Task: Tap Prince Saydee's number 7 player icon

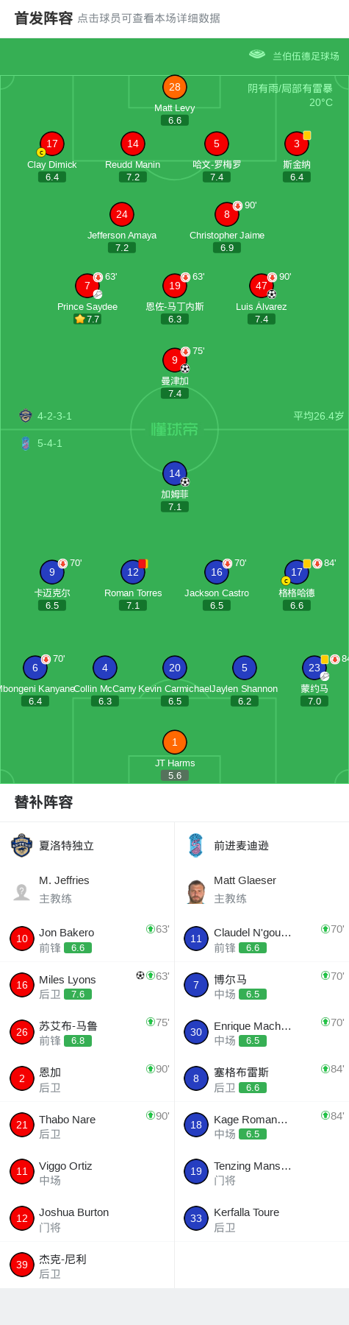Action: point(87,286)
